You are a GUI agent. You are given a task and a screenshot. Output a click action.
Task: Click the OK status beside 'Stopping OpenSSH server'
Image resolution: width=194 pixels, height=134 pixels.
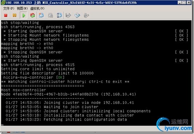click(x=182, y=52)
